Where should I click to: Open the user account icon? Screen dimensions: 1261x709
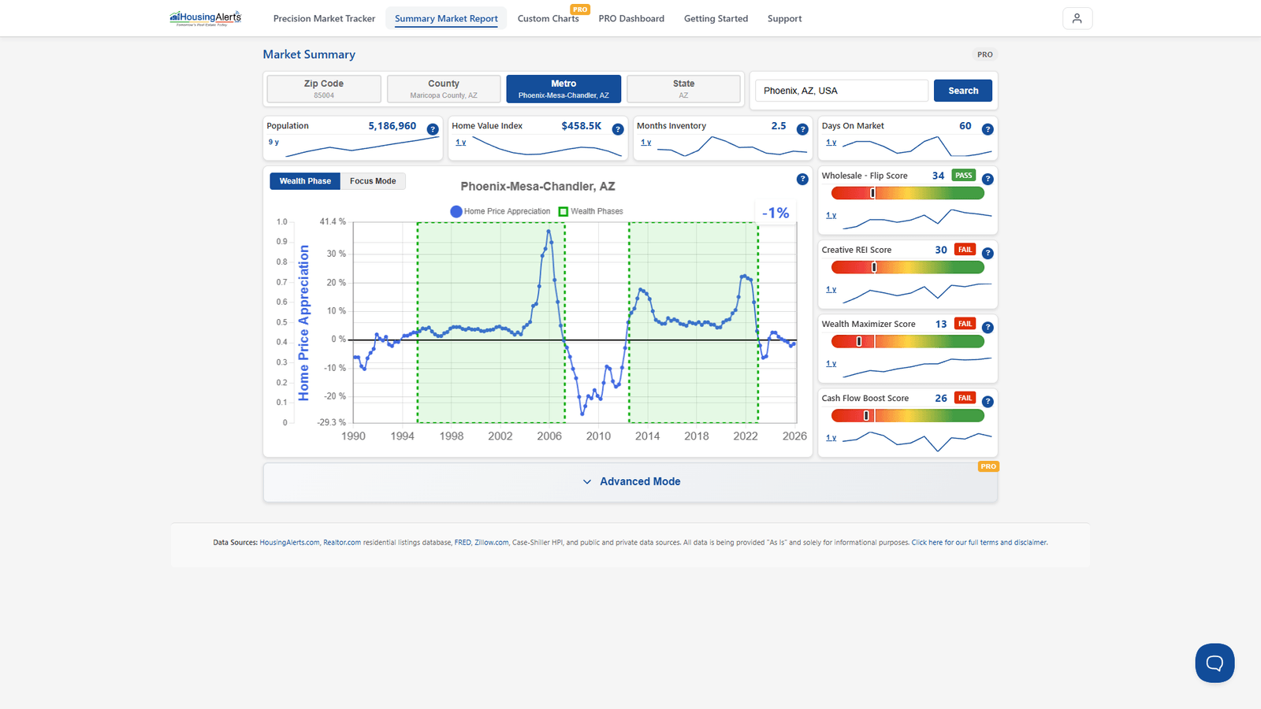coord(1077,18)
